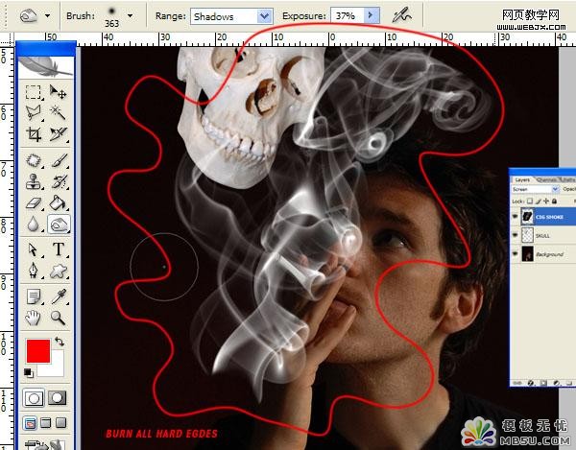
Task: Switch to the Layers tab
Action: point(522,179)
